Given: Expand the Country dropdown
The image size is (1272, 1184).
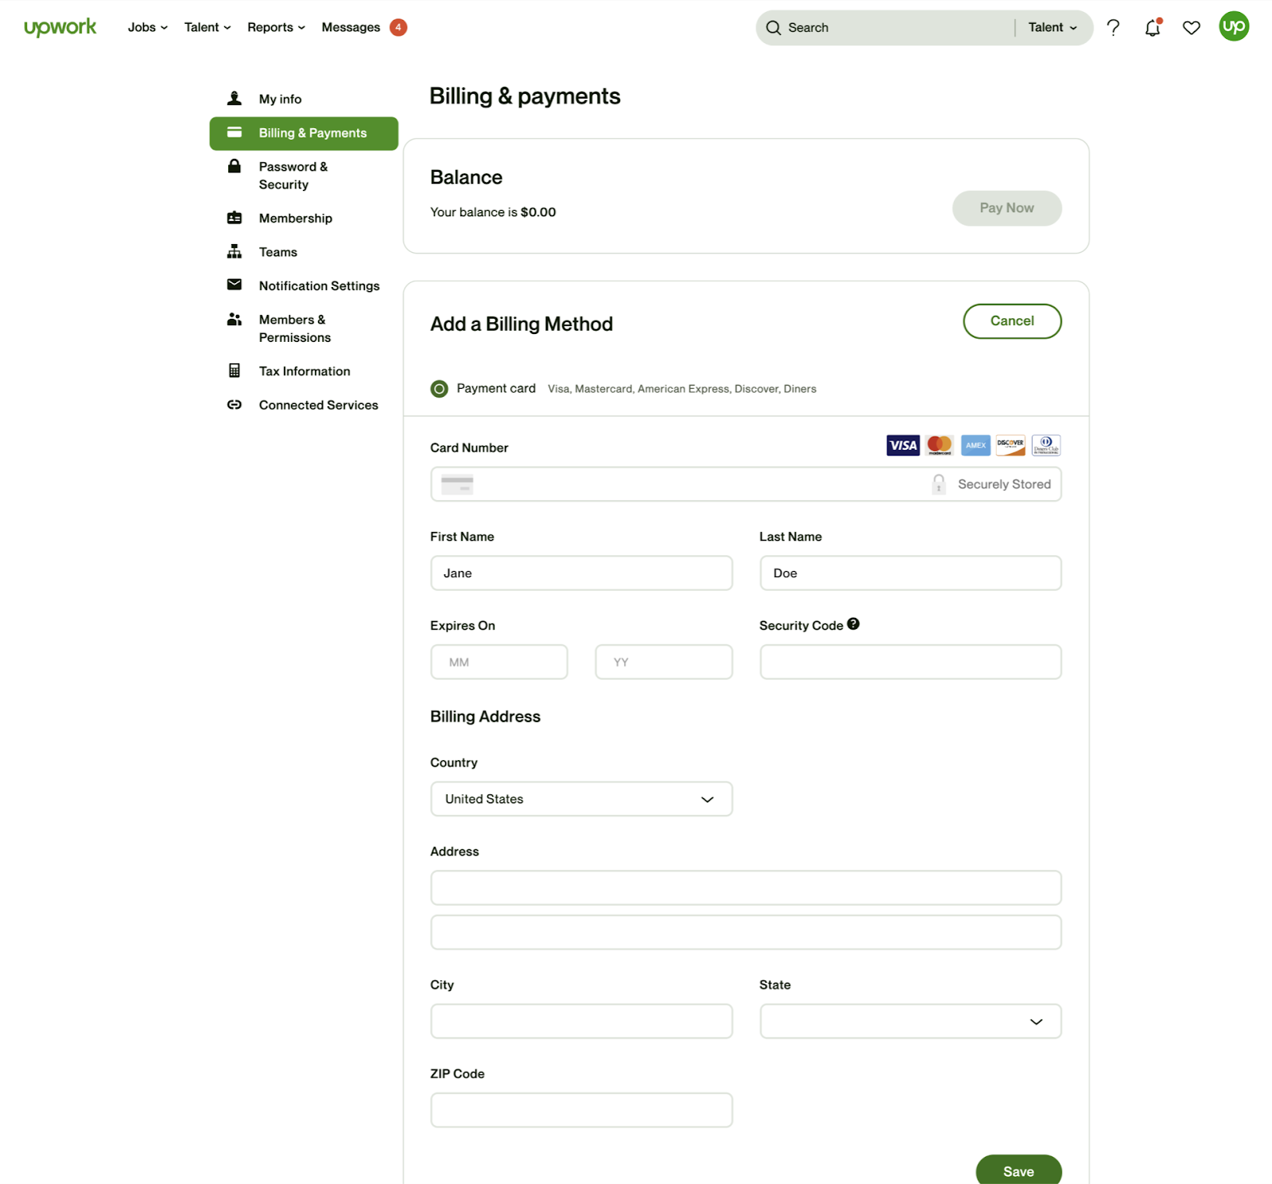Looking at the screenshot, I should (581, 799).
